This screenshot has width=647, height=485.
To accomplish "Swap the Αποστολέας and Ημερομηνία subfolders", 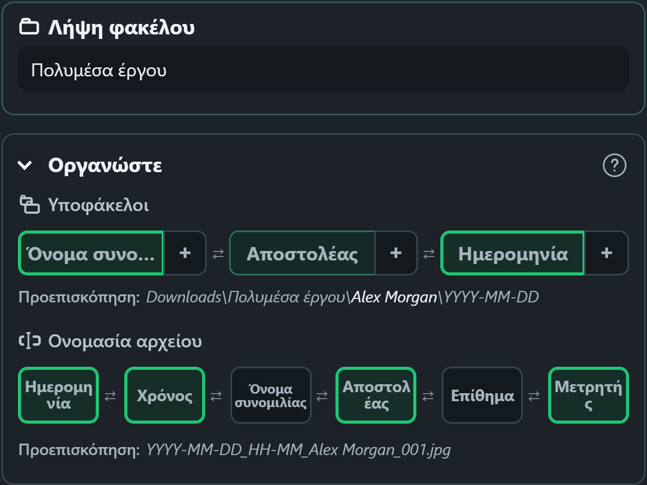I will coord(429,254).
